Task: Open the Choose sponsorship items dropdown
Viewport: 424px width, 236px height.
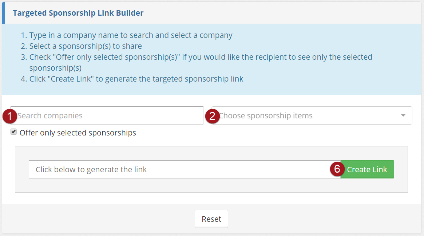Action: pyautogui.click(x=306, y=116)
